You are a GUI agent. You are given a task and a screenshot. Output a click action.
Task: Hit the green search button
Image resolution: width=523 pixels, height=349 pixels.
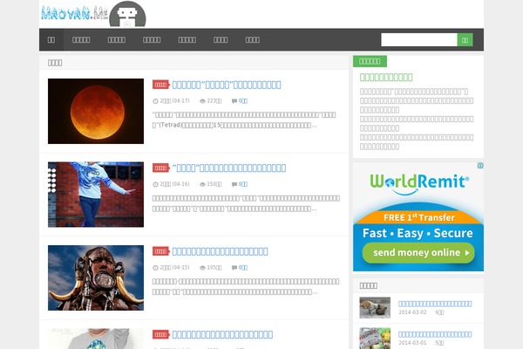click(x=465, y=40)
